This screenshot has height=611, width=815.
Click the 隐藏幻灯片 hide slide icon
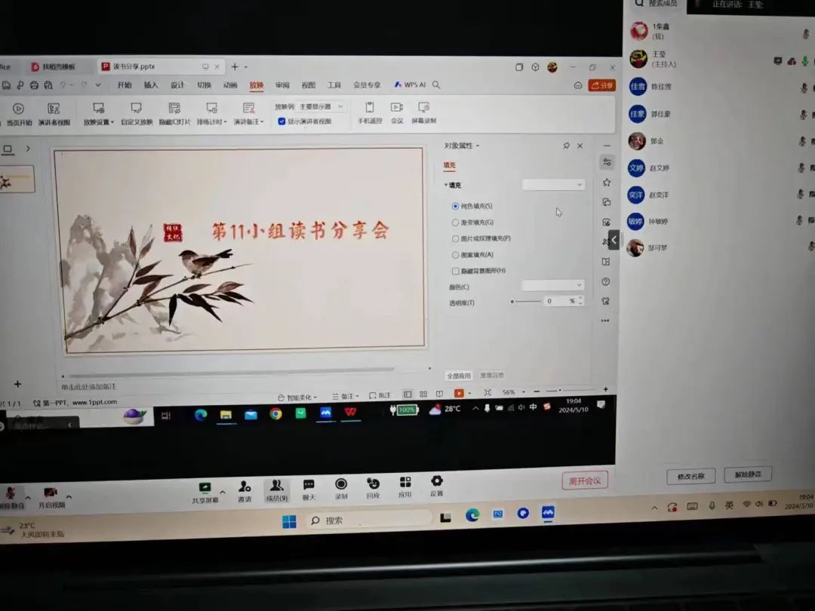point(174,109)
